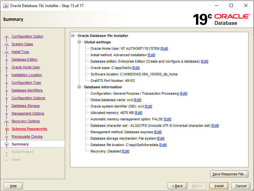Edit the Oracle system identifier SID

(x=148, y=107)
